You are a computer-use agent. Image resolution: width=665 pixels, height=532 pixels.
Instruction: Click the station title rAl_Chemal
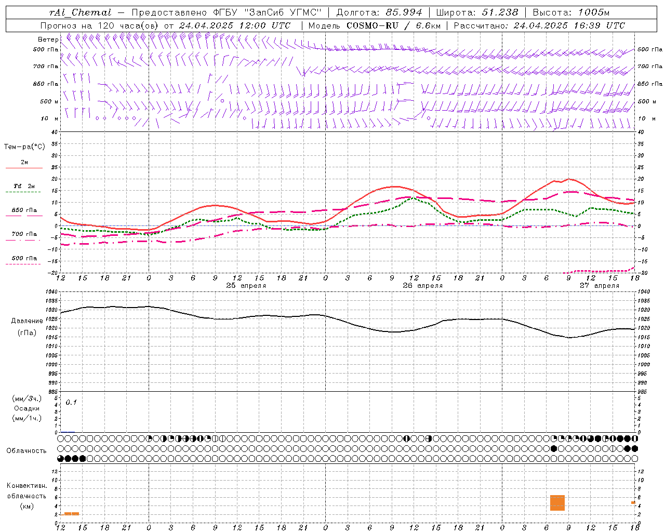click(x=80, y=12)
